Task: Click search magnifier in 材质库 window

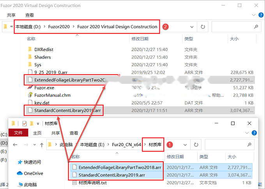Action: 249,145
